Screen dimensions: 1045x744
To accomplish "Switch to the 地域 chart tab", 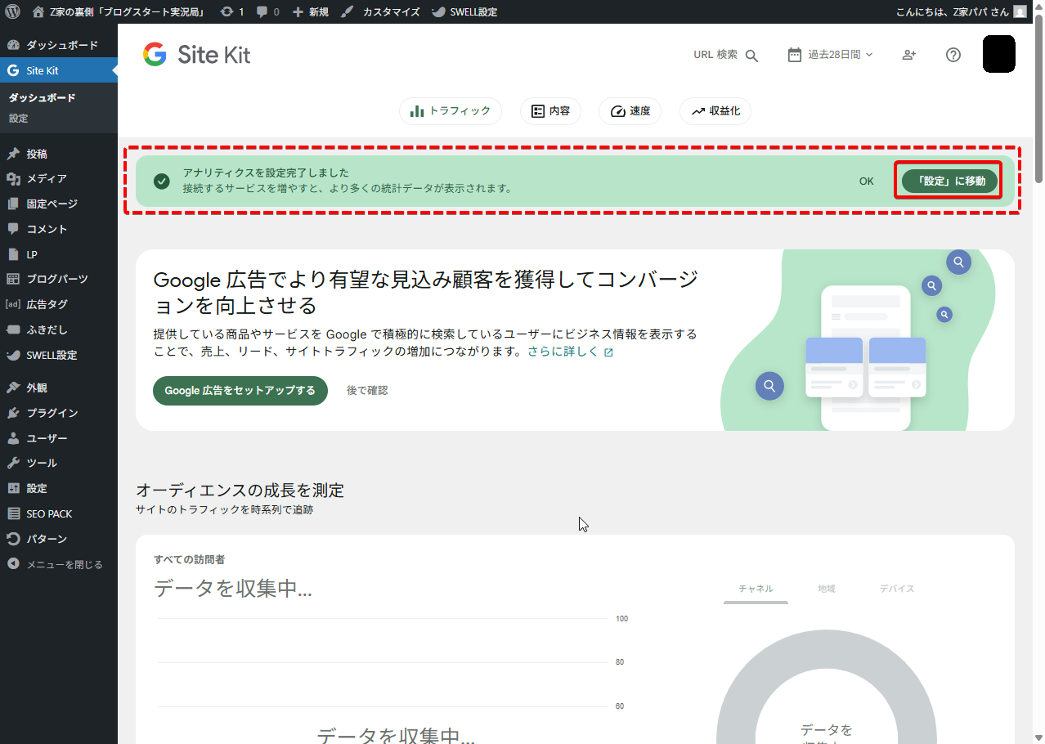I will tap(827, 589).
